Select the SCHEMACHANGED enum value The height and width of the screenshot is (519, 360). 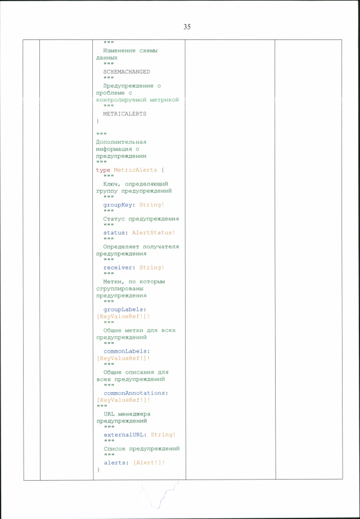(x=126, y=72)
